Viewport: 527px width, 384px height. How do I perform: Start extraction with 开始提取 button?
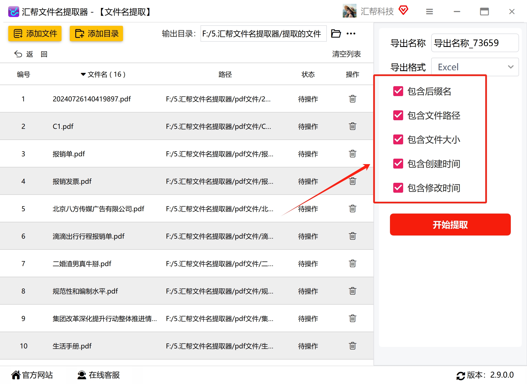450,225
